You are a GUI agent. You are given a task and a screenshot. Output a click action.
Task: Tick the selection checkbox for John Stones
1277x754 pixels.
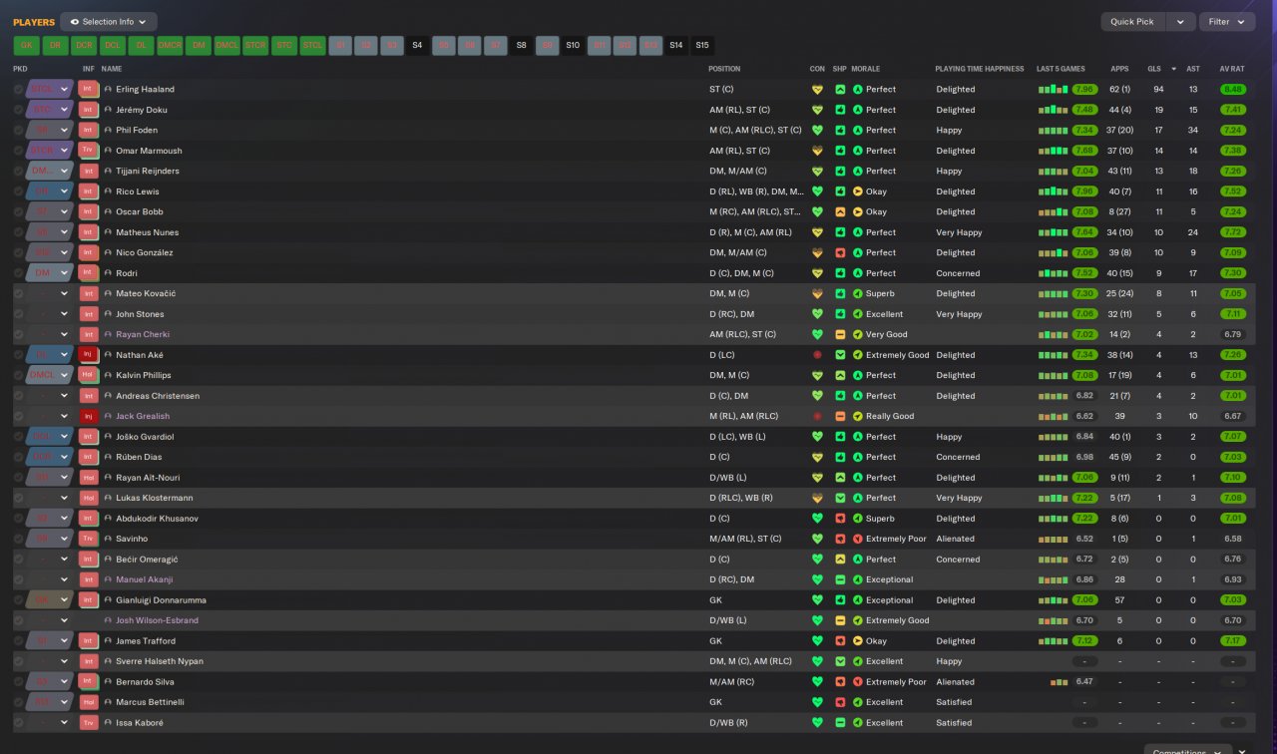tap(18, 314)
